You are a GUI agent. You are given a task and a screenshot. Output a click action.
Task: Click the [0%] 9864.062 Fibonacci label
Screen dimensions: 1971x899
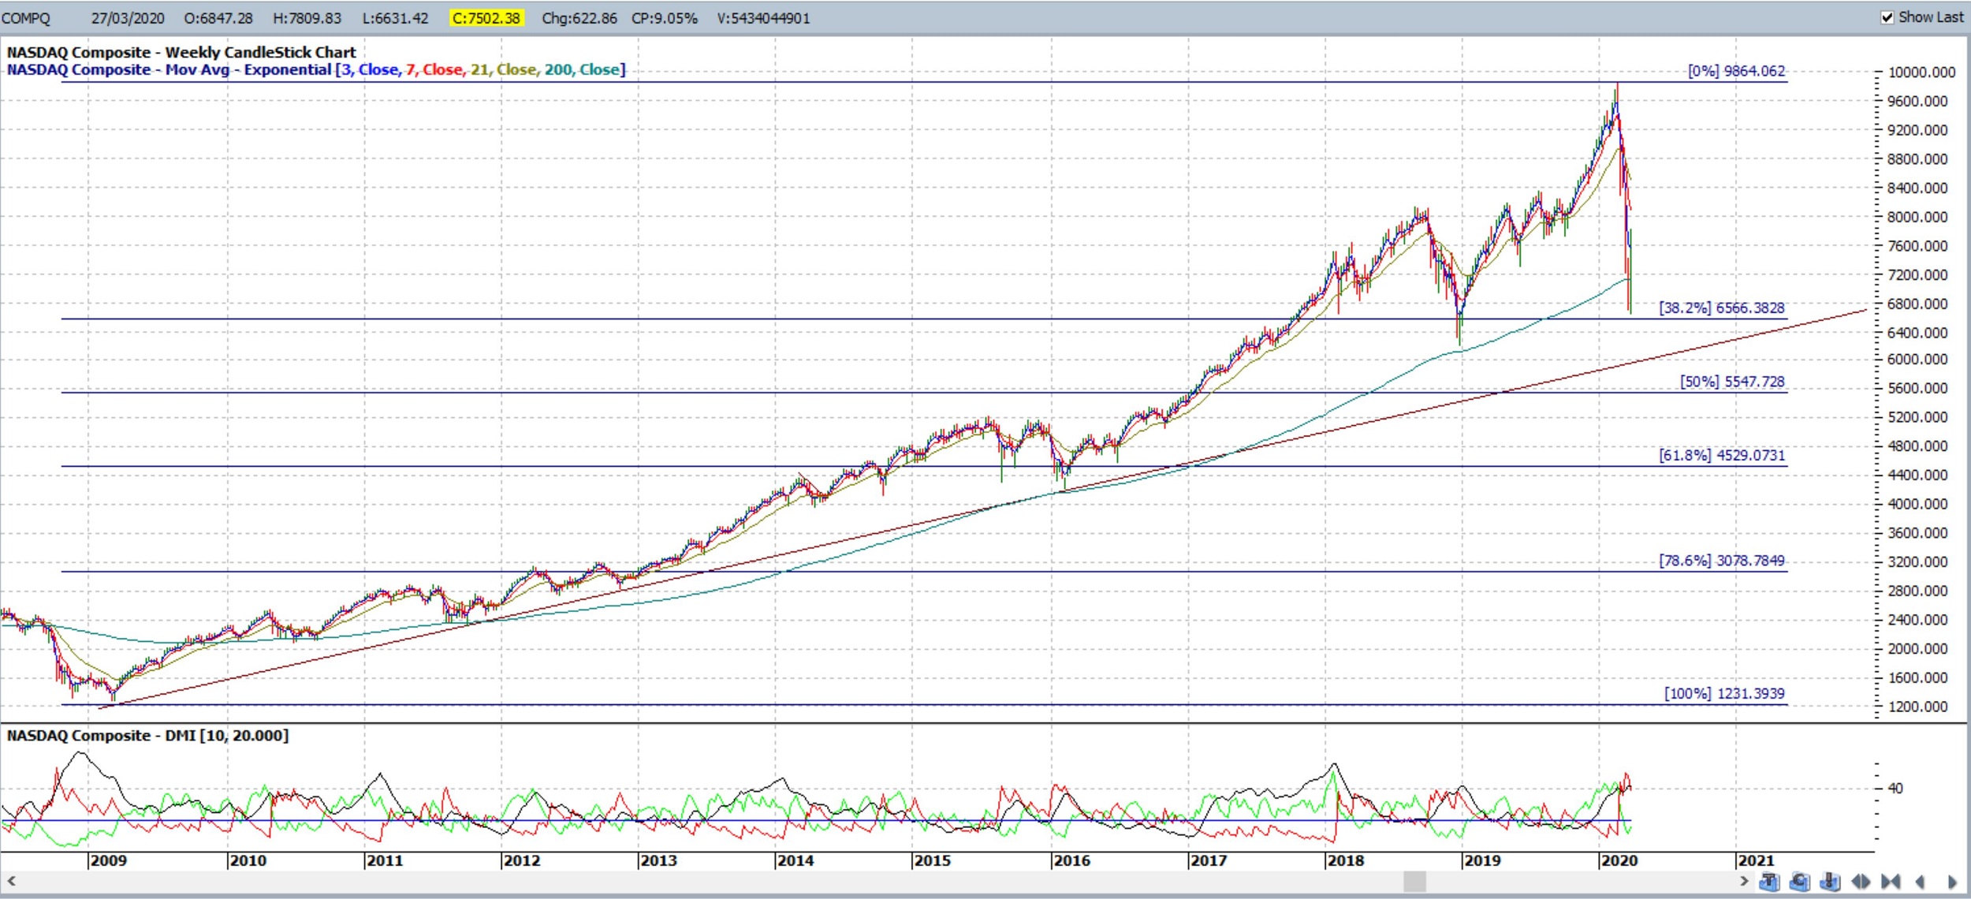[x=1736, y=71]
